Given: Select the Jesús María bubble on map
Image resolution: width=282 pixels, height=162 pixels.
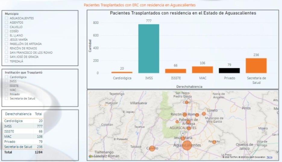Looking at the screenshot, I should [183, 138].
